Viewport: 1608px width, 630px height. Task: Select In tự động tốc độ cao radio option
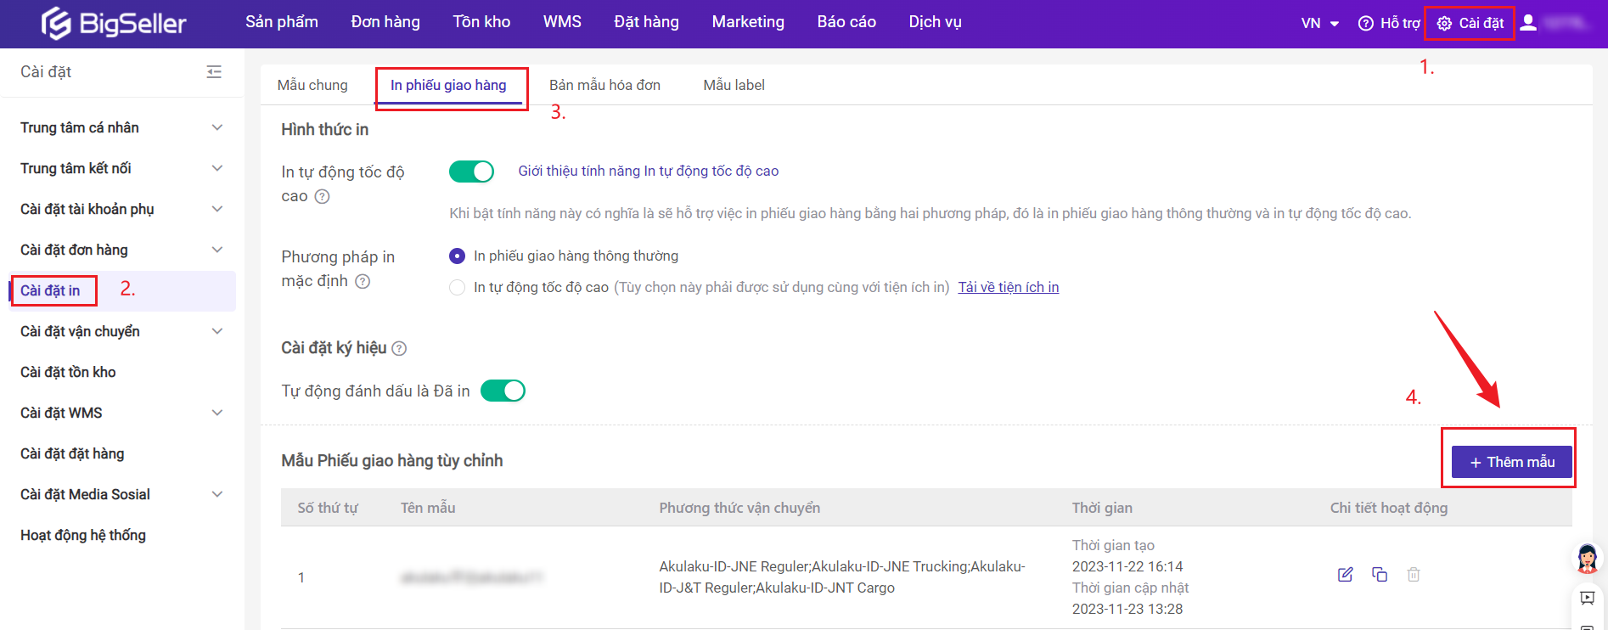458,288
